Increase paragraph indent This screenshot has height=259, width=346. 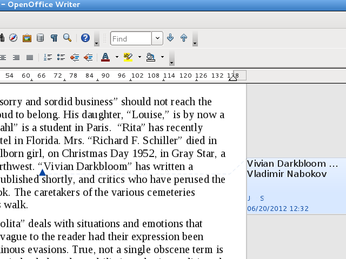[x=88, y=58]
